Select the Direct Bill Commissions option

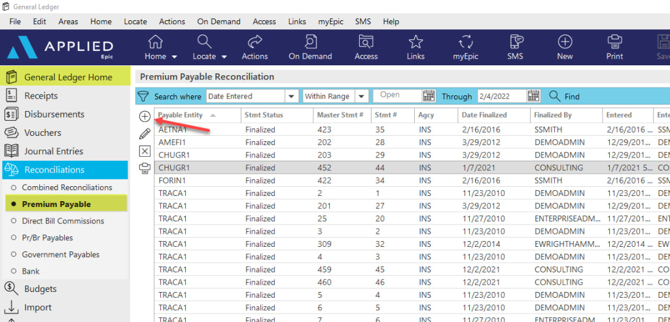[x=63, y=221]
